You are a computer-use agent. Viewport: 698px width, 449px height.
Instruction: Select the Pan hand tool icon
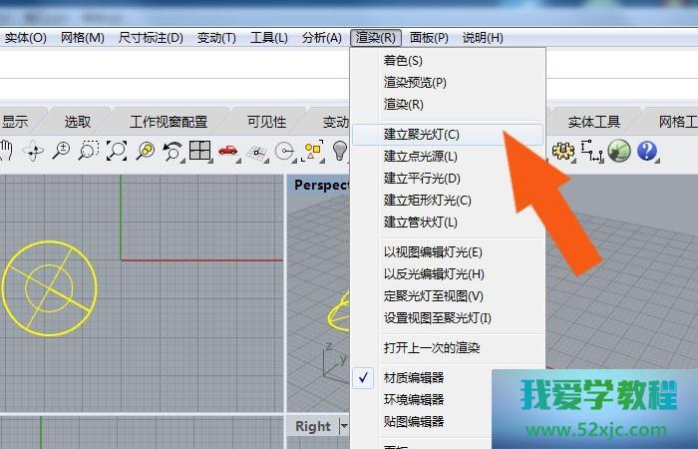[x=6, y=151]
